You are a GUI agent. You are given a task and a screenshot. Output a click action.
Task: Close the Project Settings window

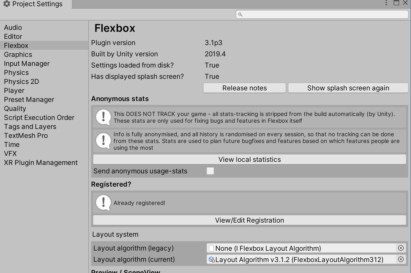[x=405, y=3]
